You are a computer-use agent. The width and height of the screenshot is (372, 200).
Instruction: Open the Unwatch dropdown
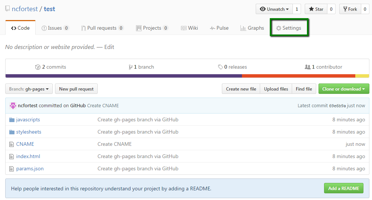[274, 9]
